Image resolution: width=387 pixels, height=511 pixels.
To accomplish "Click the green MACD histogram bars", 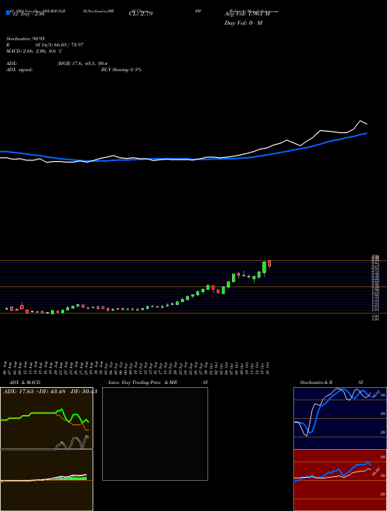I will [x=72, y=478].
